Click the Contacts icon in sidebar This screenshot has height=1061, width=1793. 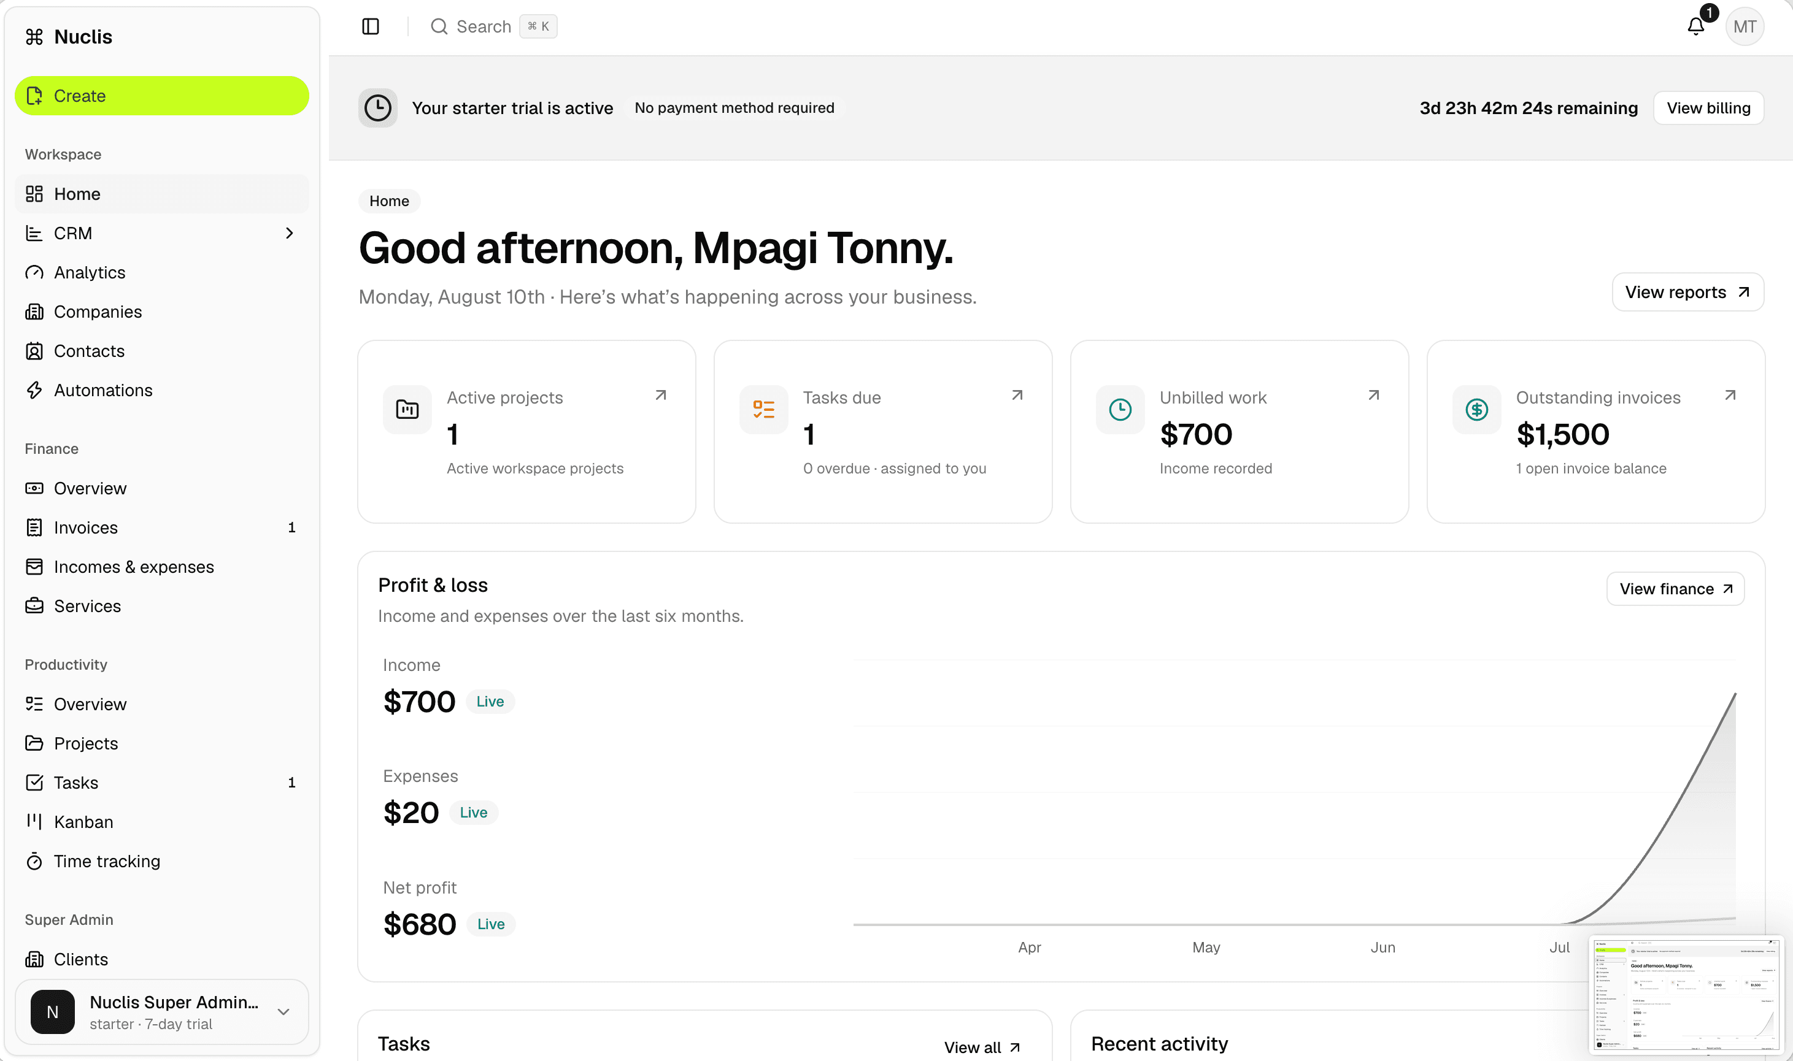[34, 351]
